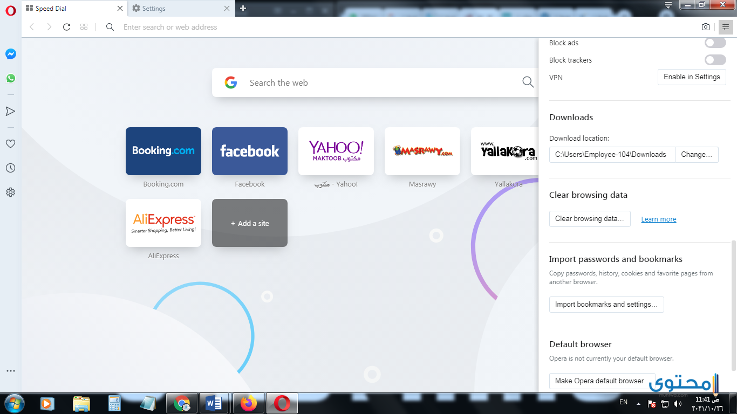The height and width of the screenshot is (414, 737).
Task: Open Bookmarks heart icon in sidebar
Action: coord(10,143)
